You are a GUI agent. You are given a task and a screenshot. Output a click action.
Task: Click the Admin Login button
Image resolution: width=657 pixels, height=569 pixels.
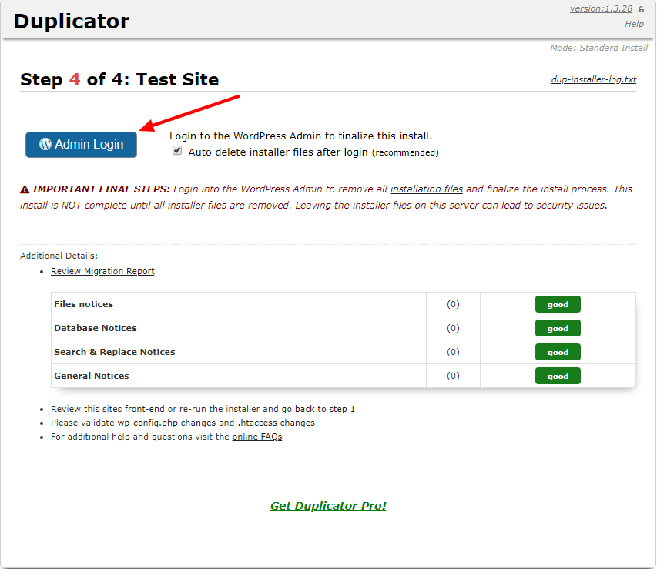pos(82,145)
